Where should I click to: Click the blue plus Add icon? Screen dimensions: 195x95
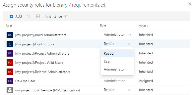(x=11, y=16)
